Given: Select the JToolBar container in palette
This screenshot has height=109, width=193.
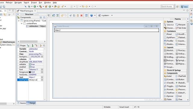Looking at the screenshot, I should coord(169,41).
